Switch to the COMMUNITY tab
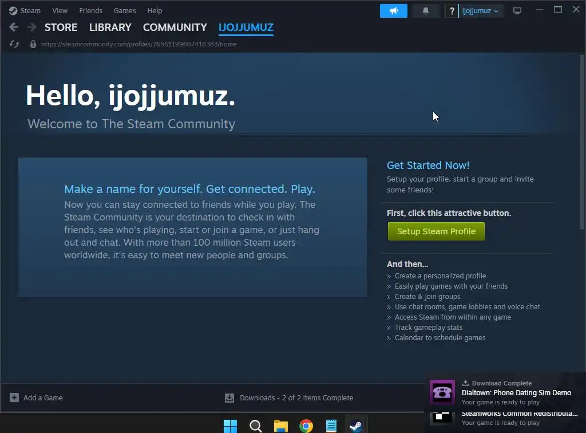The width and height of the screenshot is (586, 433). pos(175,27)
